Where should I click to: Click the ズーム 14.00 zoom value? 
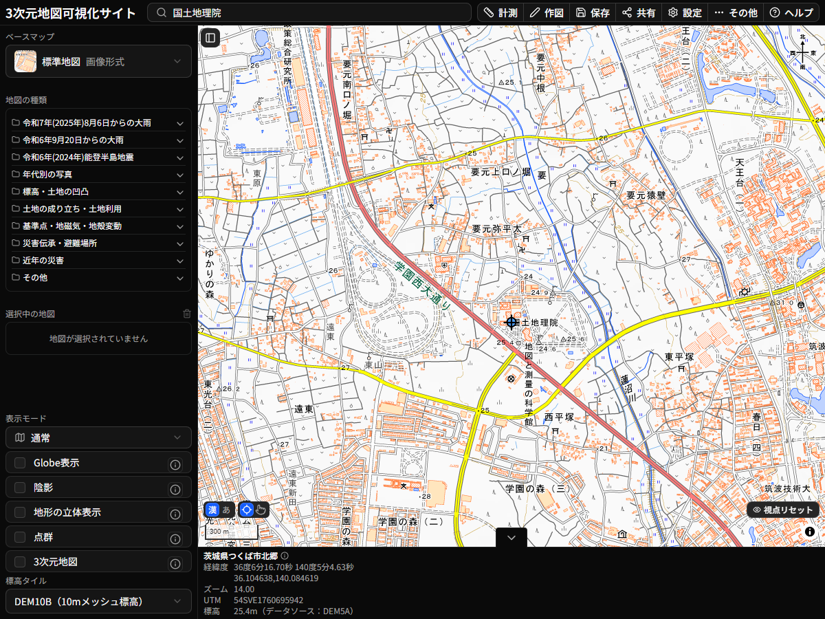244,589
